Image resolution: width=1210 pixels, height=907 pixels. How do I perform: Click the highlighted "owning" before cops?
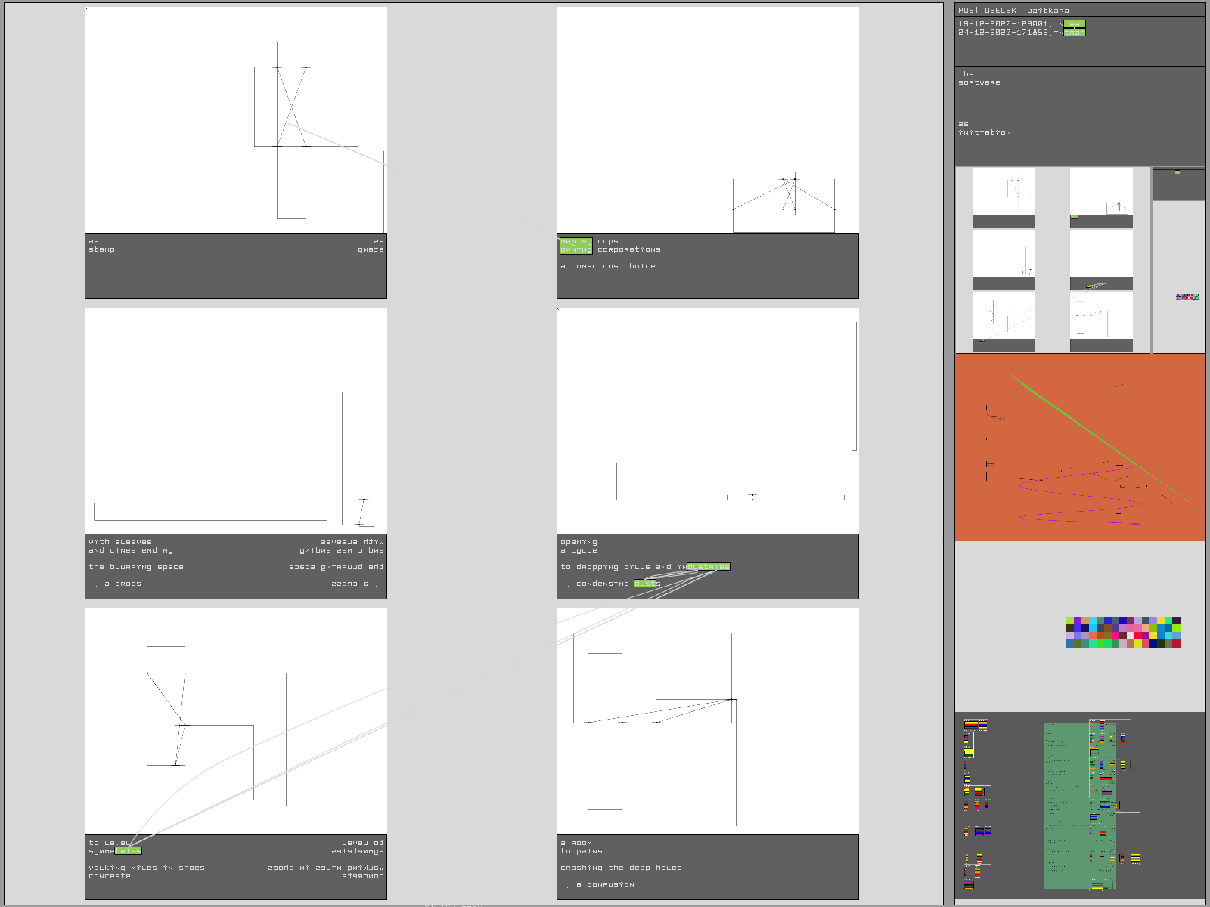pyautogui.click(x=576, y=242)
